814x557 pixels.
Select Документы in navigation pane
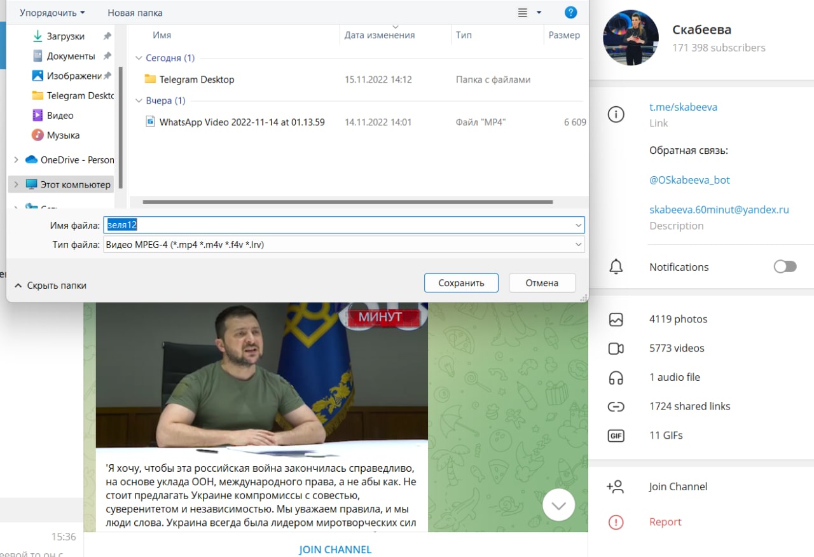tap(71, 56)
